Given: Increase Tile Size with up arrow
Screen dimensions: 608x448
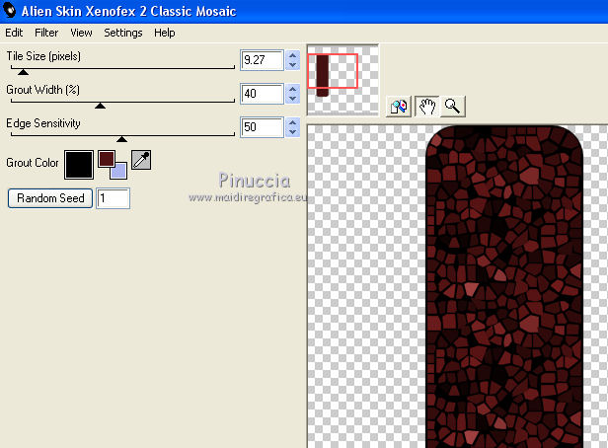Looking at the screenshot, I should tap(293, 55).
